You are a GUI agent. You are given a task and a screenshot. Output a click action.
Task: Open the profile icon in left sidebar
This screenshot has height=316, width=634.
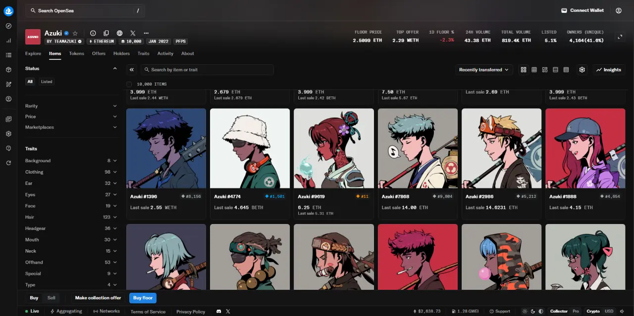pos(8,99)
